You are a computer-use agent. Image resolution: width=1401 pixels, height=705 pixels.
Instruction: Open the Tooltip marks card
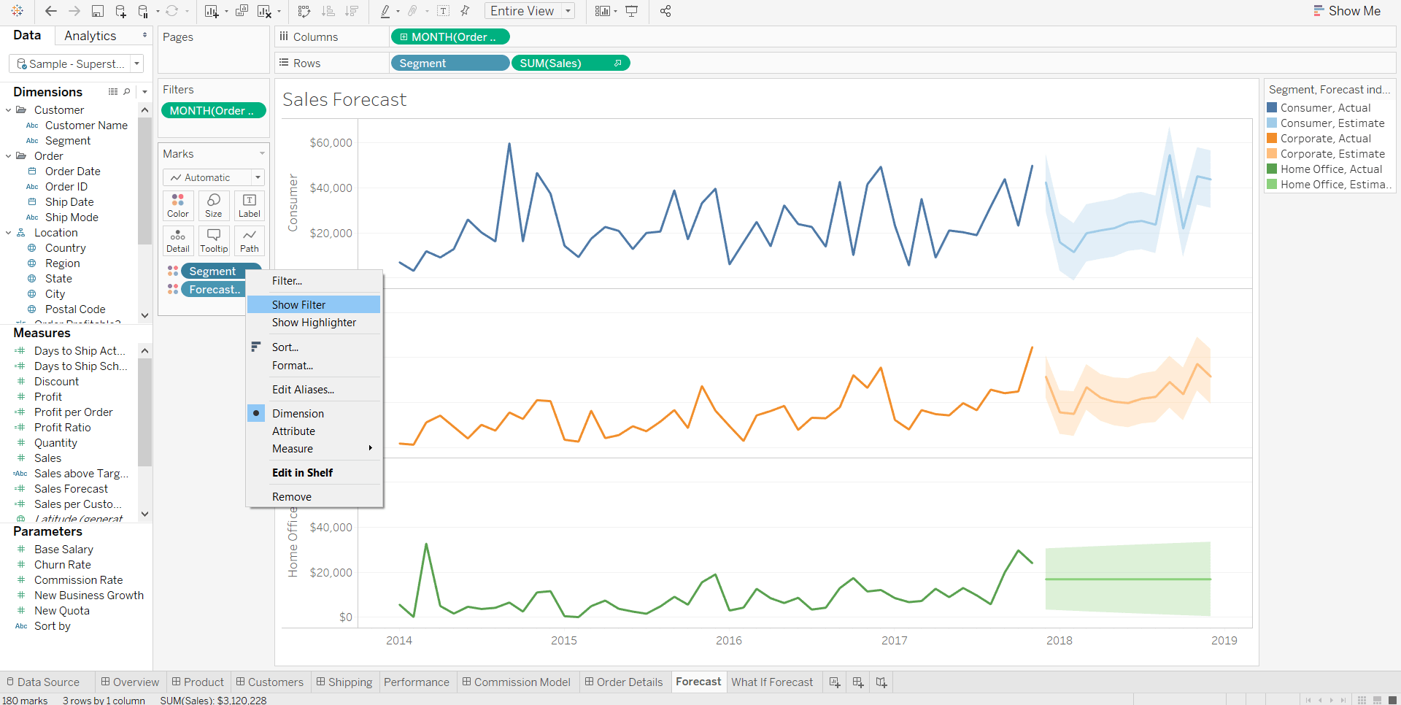click(x=214, y=240)
